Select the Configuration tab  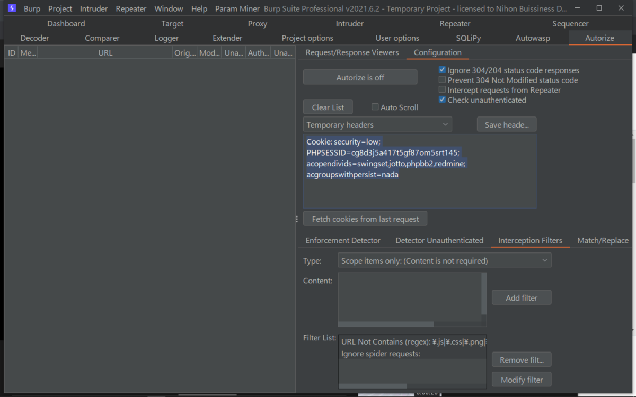coord(437,52)
